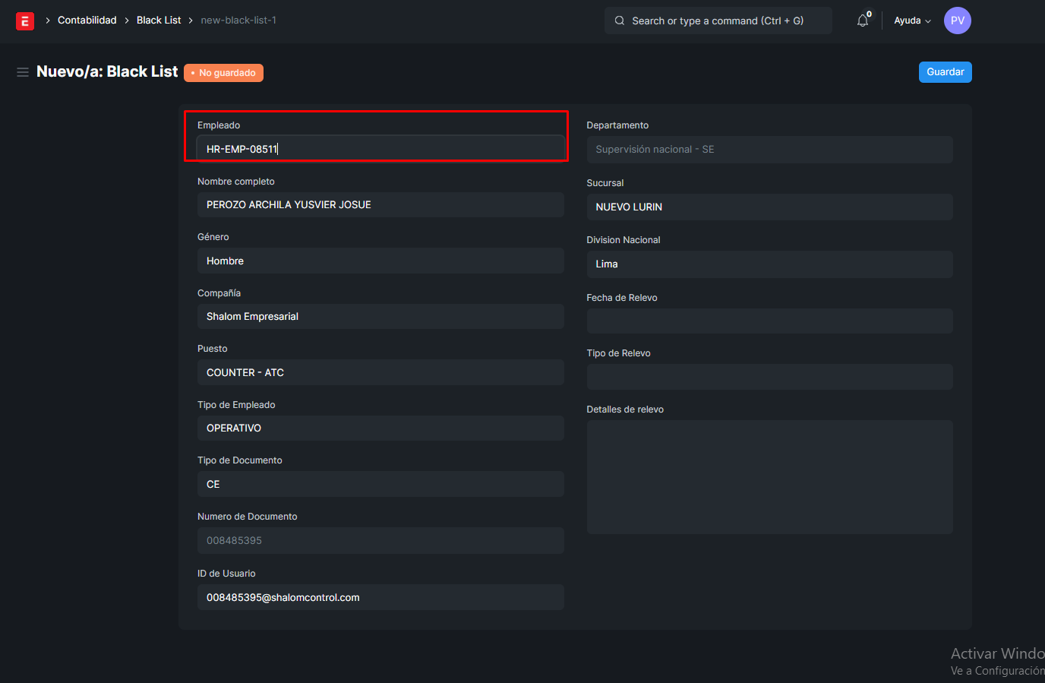The image size is (1045, 683).
Task: Click the Fecha de Relevo date field
Action: click(769, 321)
